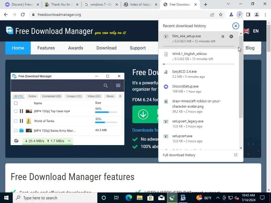
Task: View site information via the lock icon
Action: (33, 15)
